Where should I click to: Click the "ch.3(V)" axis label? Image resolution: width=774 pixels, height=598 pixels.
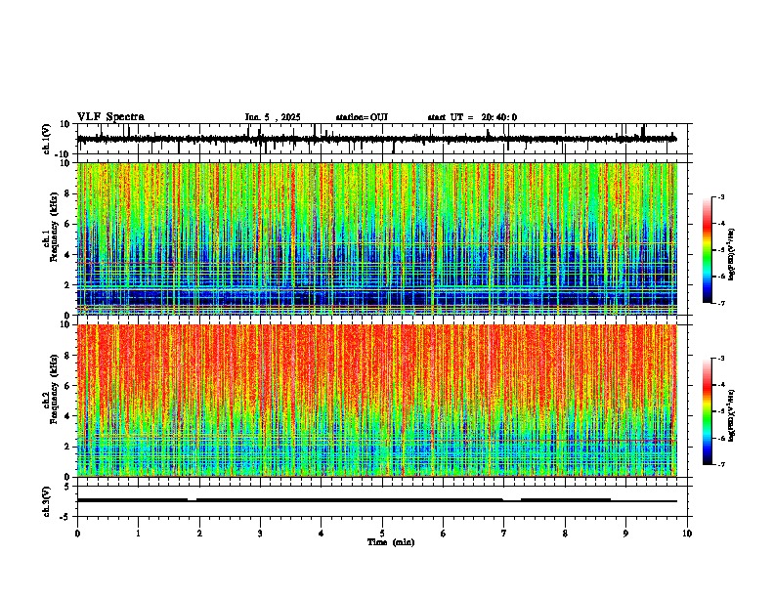[x=47, y=501]
